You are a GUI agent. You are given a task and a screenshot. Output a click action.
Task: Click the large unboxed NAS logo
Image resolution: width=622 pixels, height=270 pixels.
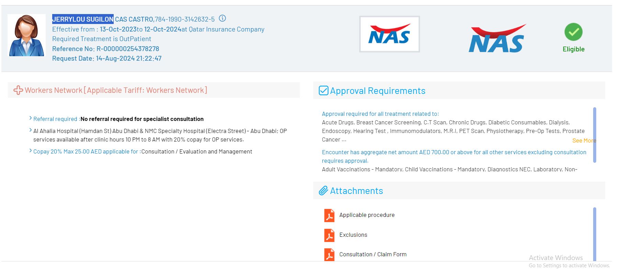[497, 38]
